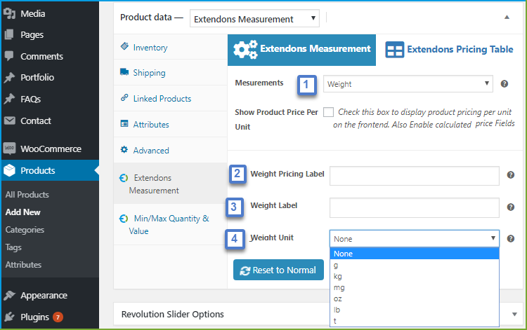Click the Revolution Slider Options heading
The width and height of the screenshot is (527, 330).
point(172,315)
